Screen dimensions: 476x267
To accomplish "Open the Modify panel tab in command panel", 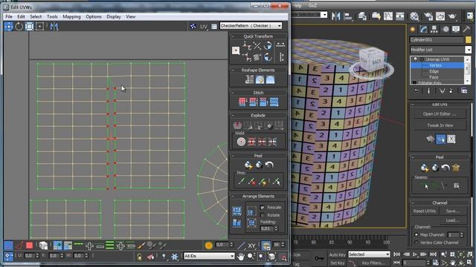I will 423,29.
